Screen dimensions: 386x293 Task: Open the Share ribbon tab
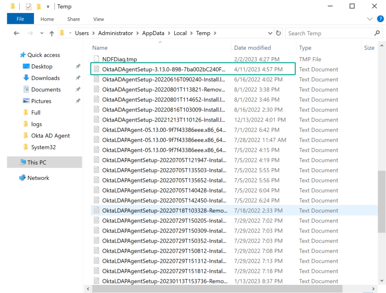pos(73,19)
